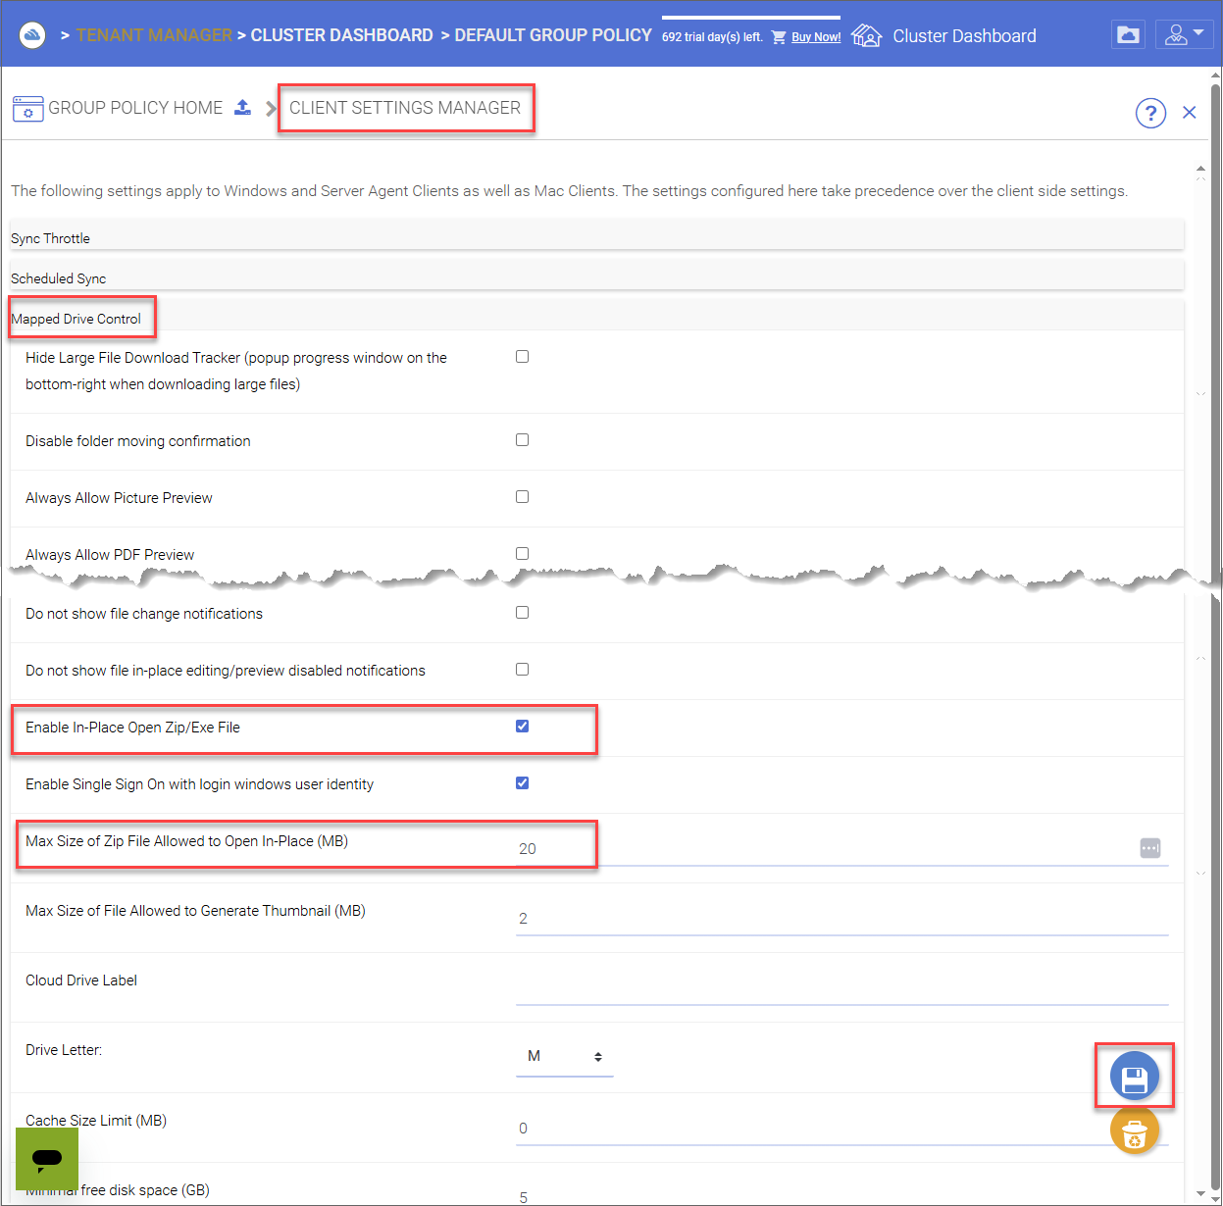Click the upload arrow icon beside Group Policy Home
1223x1206 pixels.
coord(242,107)
